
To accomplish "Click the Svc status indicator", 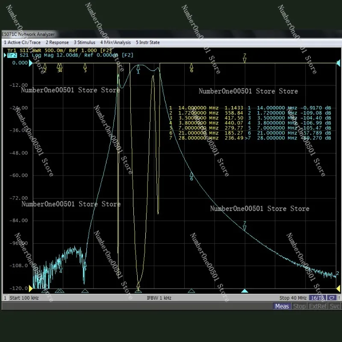I will 335,306.
